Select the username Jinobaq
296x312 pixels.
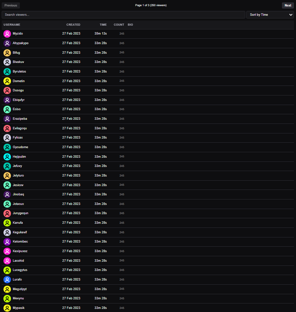tap(18, 194)
